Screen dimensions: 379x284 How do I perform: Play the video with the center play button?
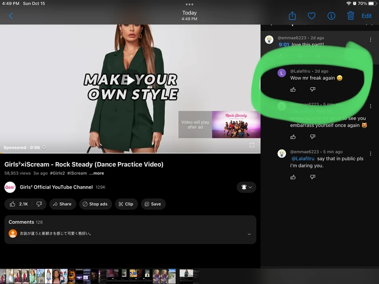click(x=131, y=80)
